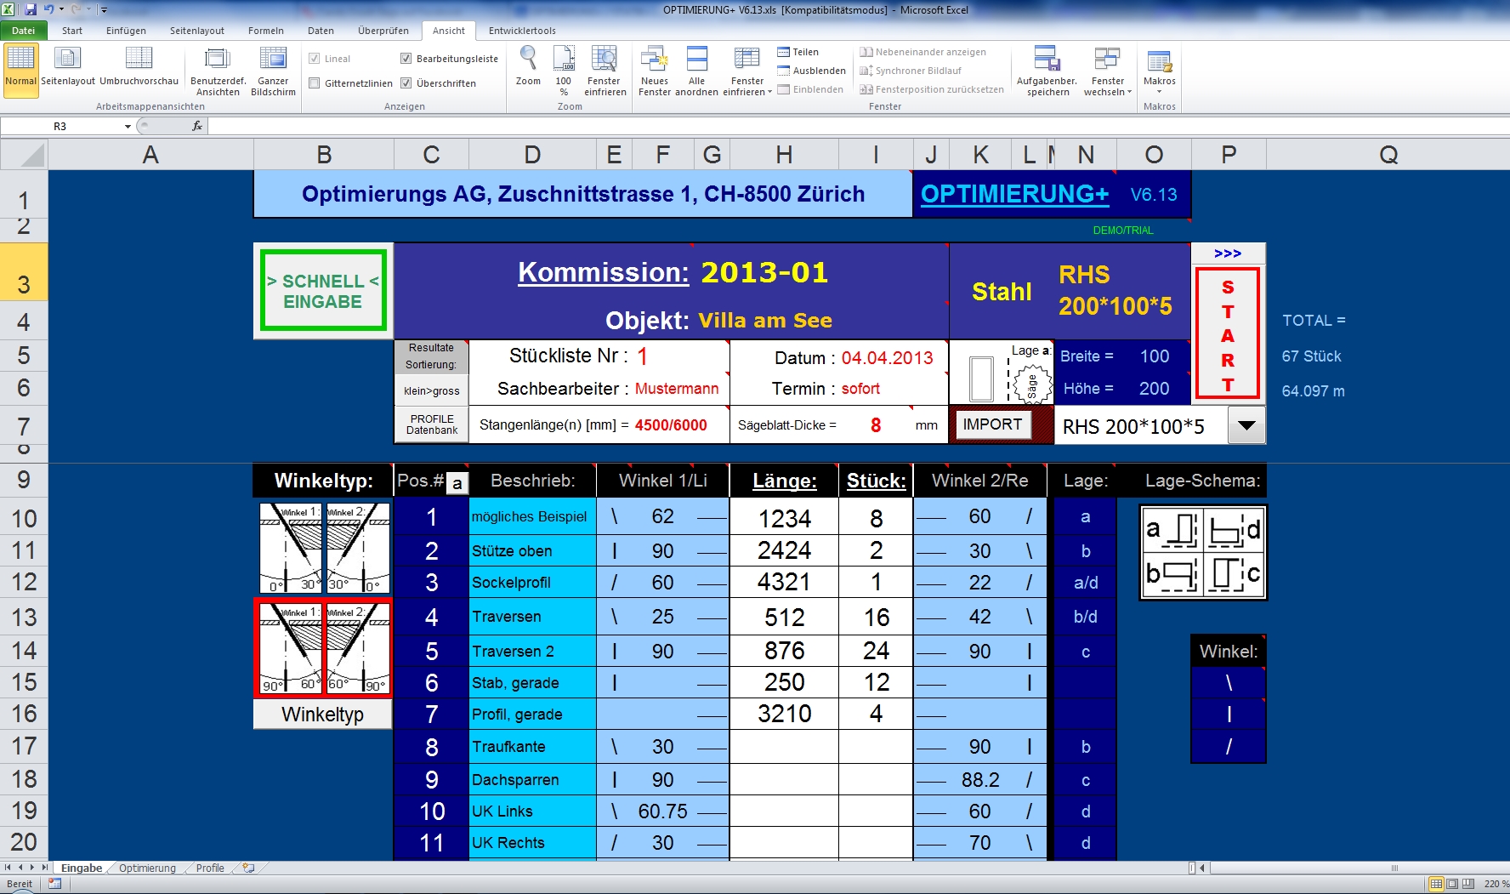Open the Überprüfen ribbon tab
Image resolution: width=1510 pixels, height=894 pixels.
pos(383,31)
